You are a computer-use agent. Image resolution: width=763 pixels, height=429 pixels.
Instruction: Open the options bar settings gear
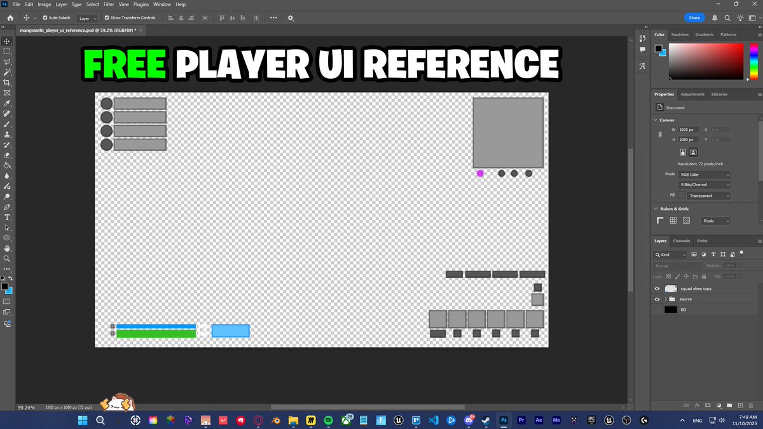(291, 18)
